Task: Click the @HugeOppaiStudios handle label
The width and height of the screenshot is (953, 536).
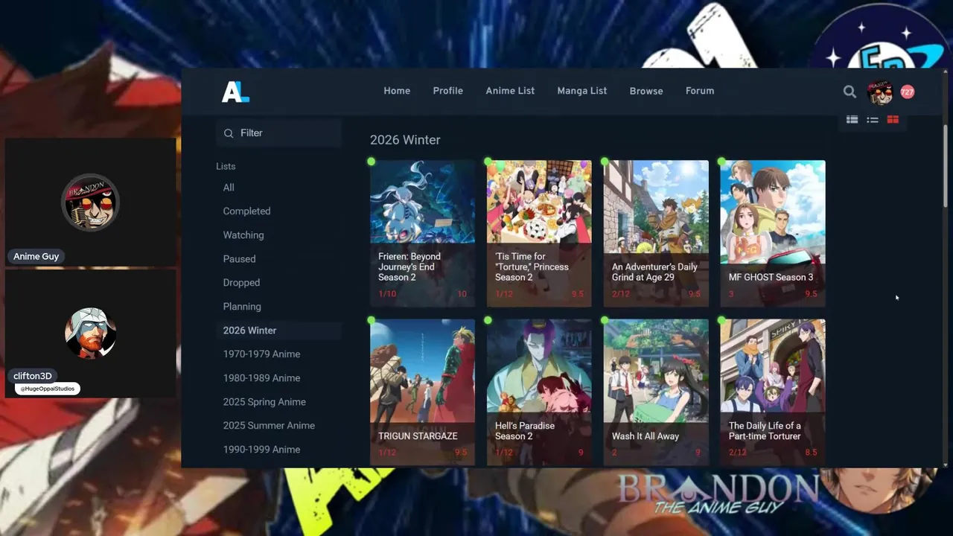Action: (48, 389)
